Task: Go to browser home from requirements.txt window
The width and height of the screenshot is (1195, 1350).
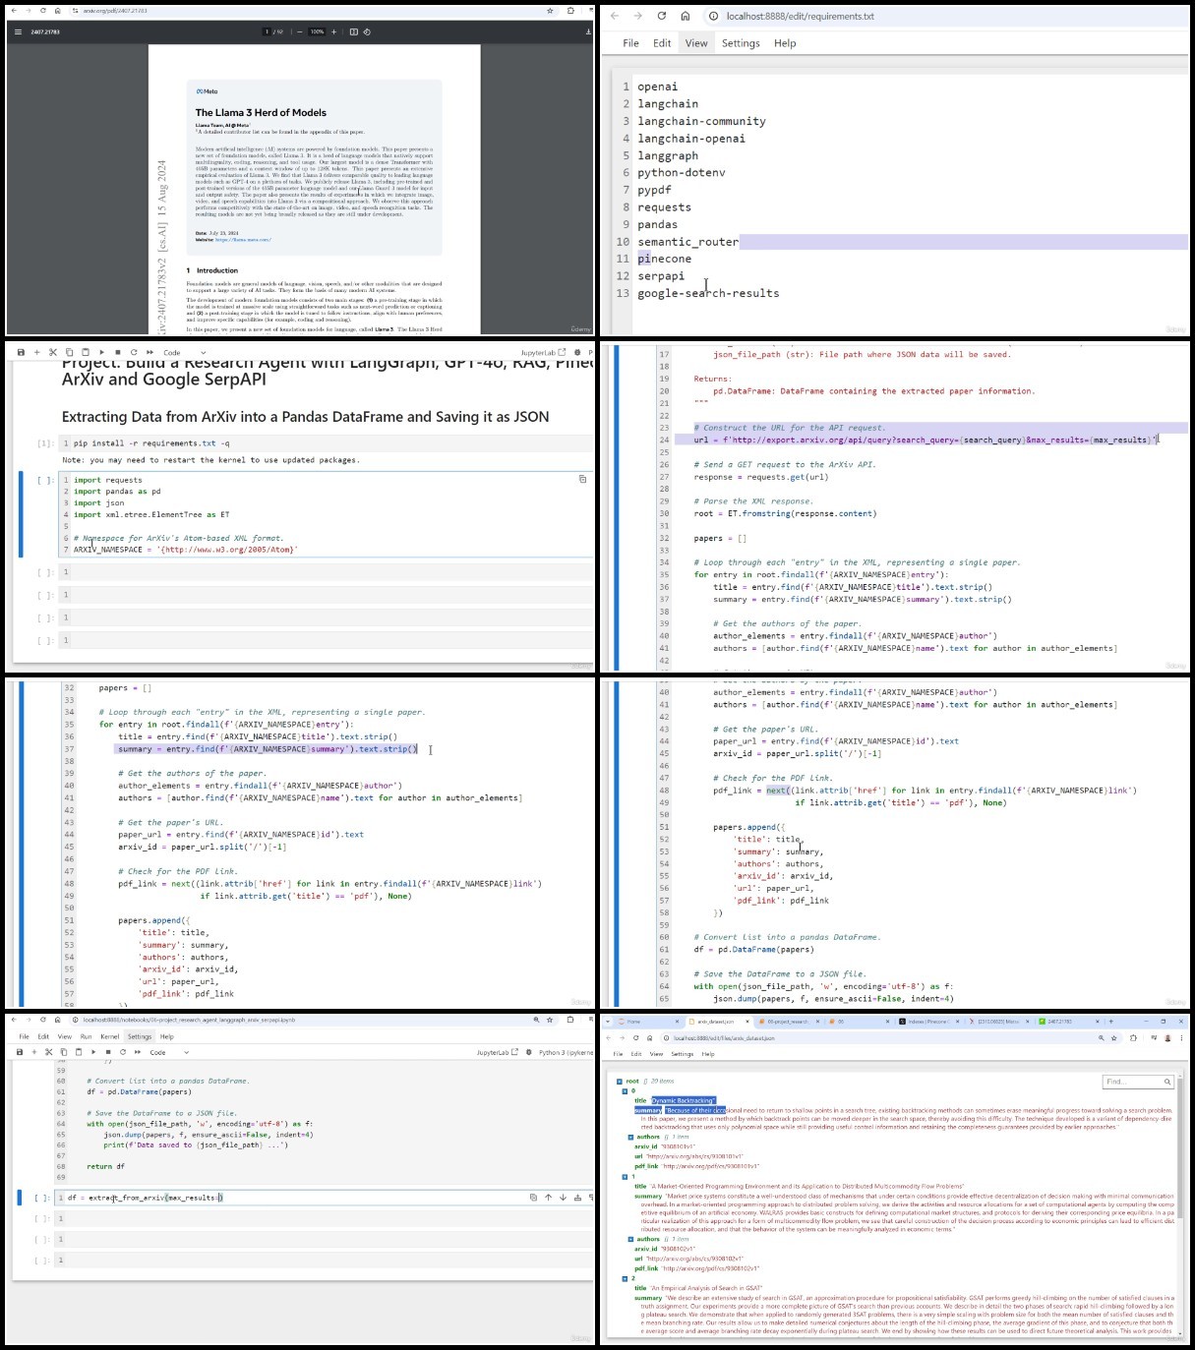Action: [685, 16]
